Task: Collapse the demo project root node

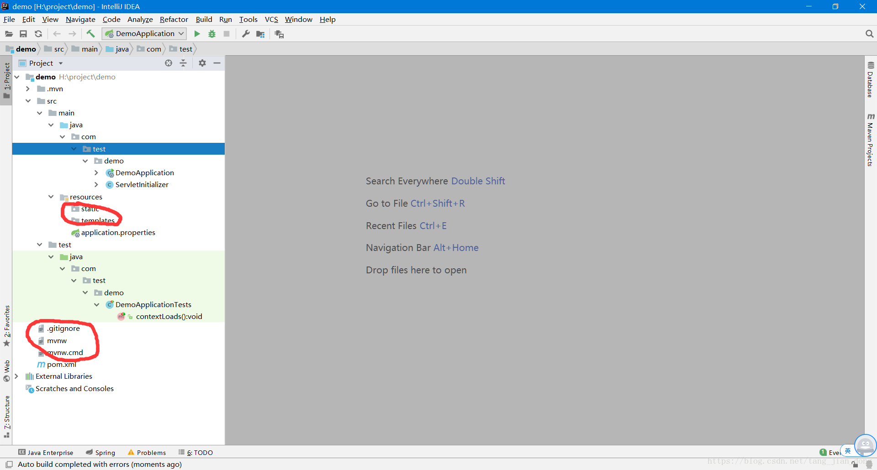Action: pyautogui.click(x=17, y=77)
